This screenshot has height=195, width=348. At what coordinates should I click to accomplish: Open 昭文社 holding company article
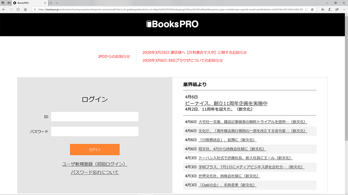click(232, 149)
